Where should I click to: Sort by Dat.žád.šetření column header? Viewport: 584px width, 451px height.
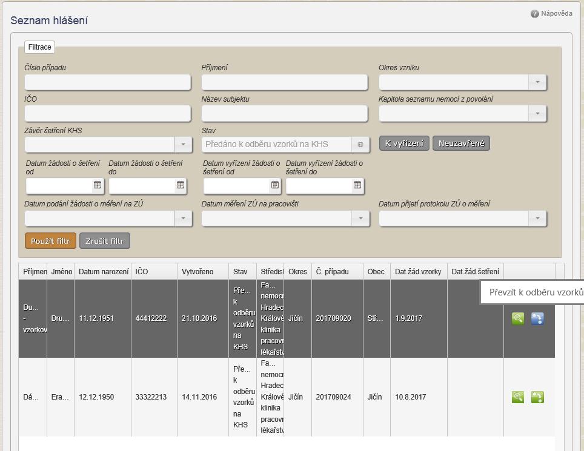click(476, 272)
